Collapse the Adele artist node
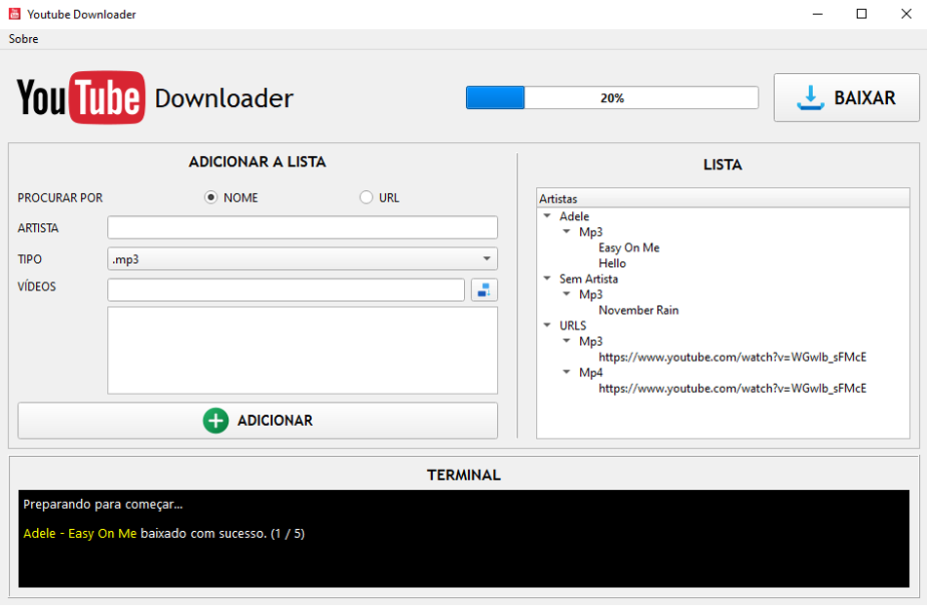Viewport: 927px width, 607px height. coord(547,216)
